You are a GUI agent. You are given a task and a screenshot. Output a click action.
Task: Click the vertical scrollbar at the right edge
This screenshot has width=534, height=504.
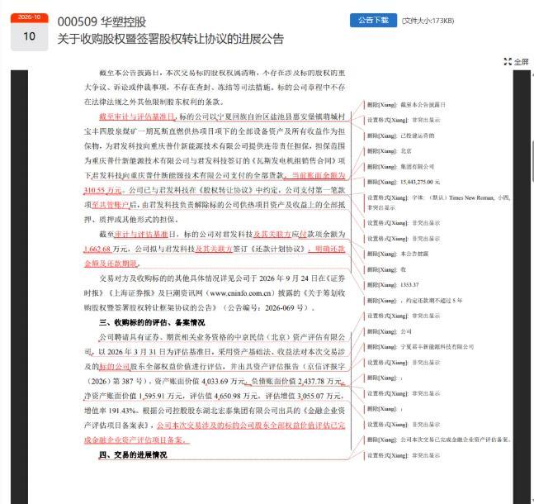click(532, 164)
